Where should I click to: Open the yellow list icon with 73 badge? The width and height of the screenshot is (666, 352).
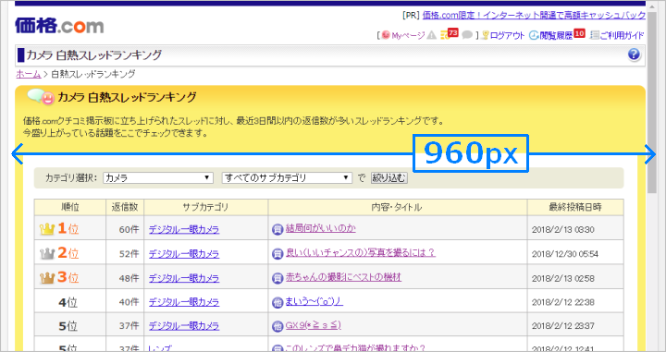[450, 34]
